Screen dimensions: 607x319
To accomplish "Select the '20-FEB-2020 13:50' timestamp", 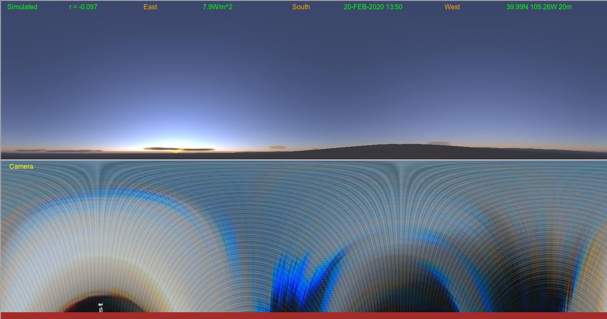I will pos(373,7).
